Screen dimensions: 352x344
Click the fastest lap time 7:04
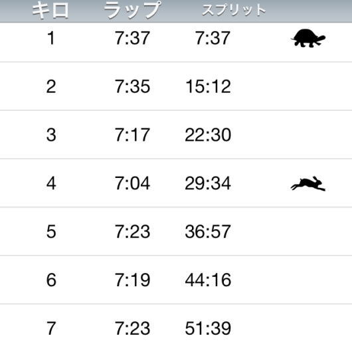pos(132,183)
